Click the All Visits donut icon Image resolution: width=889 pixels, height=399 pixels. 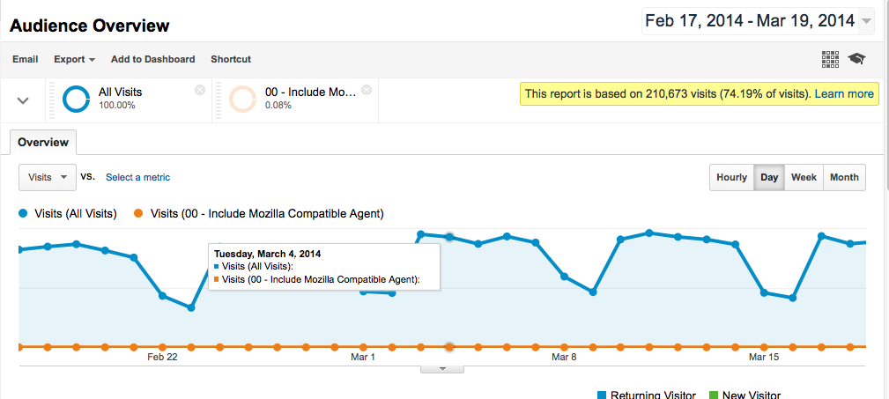point(76,100)
